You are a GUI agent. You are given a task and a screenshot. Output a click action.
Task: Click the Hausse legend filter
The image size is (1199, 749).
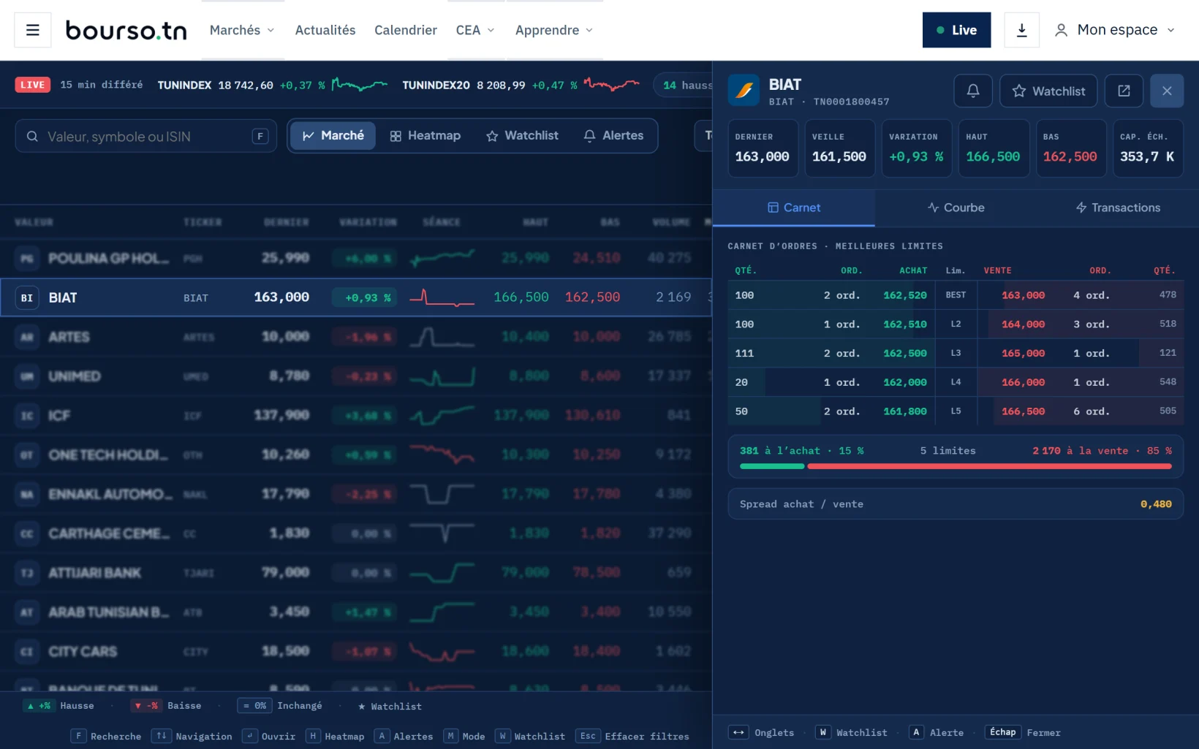click(x=58, y=706)
